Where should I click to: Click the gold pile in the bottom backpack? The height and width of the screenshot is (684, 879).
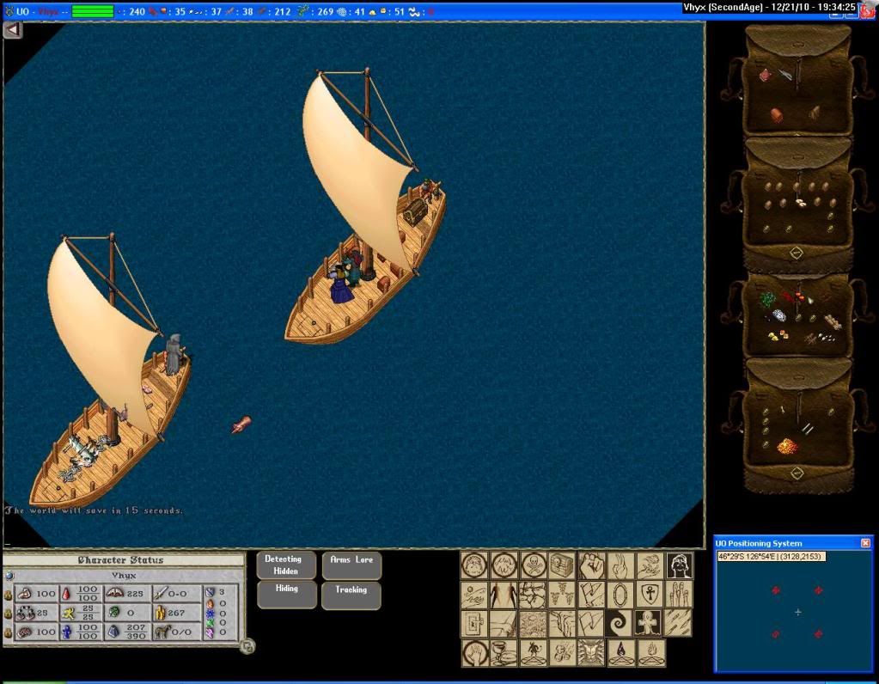(x=786, y=446)
